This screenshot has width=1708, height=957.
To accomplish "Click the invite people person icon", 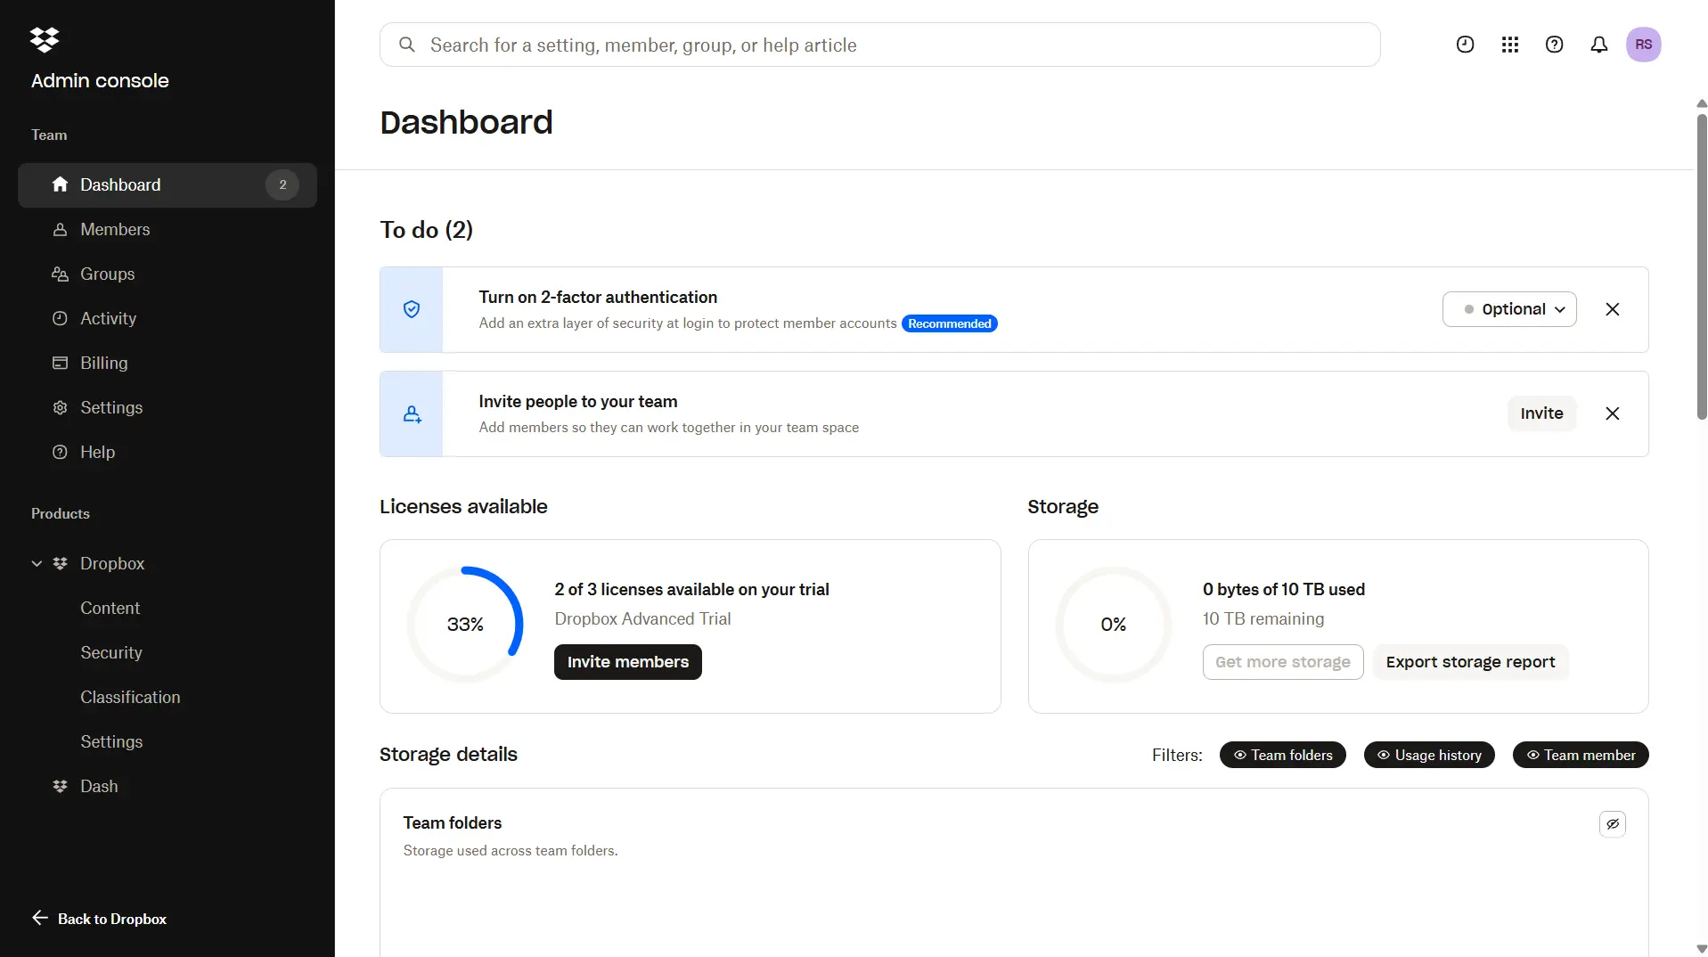I will click(412, 413).
